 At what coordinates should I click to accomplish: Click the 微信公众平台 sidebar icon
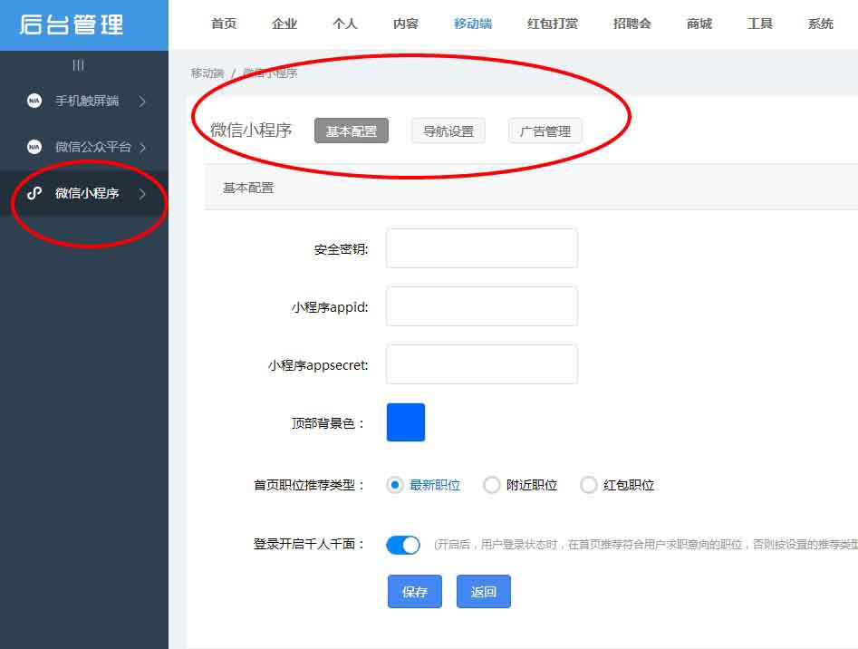[34, 146]
